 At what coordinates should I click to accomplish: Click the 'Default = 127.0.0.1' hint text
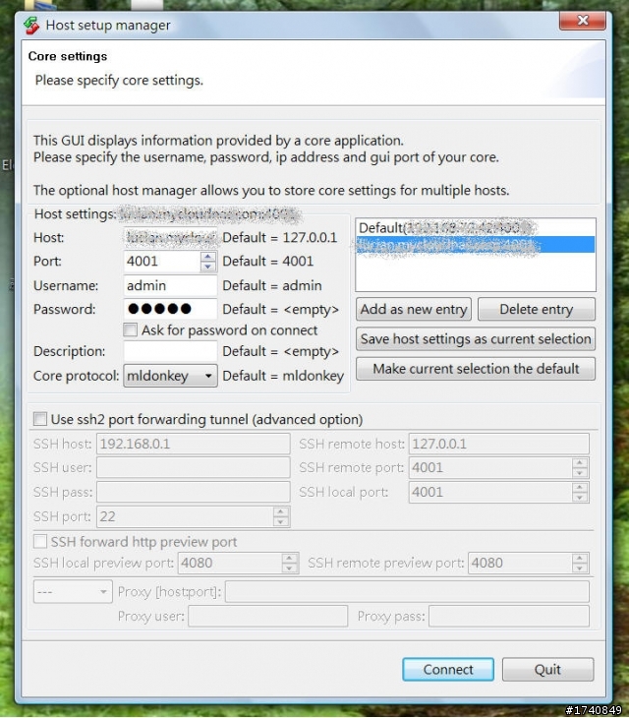[279, 238]
